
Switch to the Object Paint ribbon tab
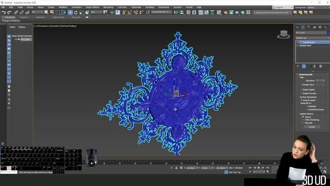coord(58,17)
